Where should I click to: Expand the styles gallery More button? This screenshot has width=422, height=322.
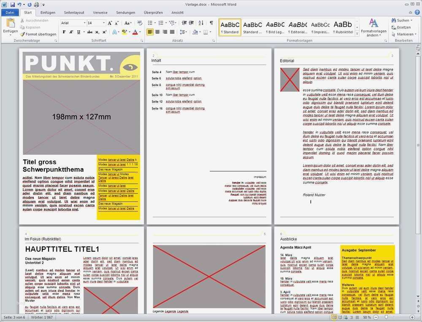[x=357, y=34]
